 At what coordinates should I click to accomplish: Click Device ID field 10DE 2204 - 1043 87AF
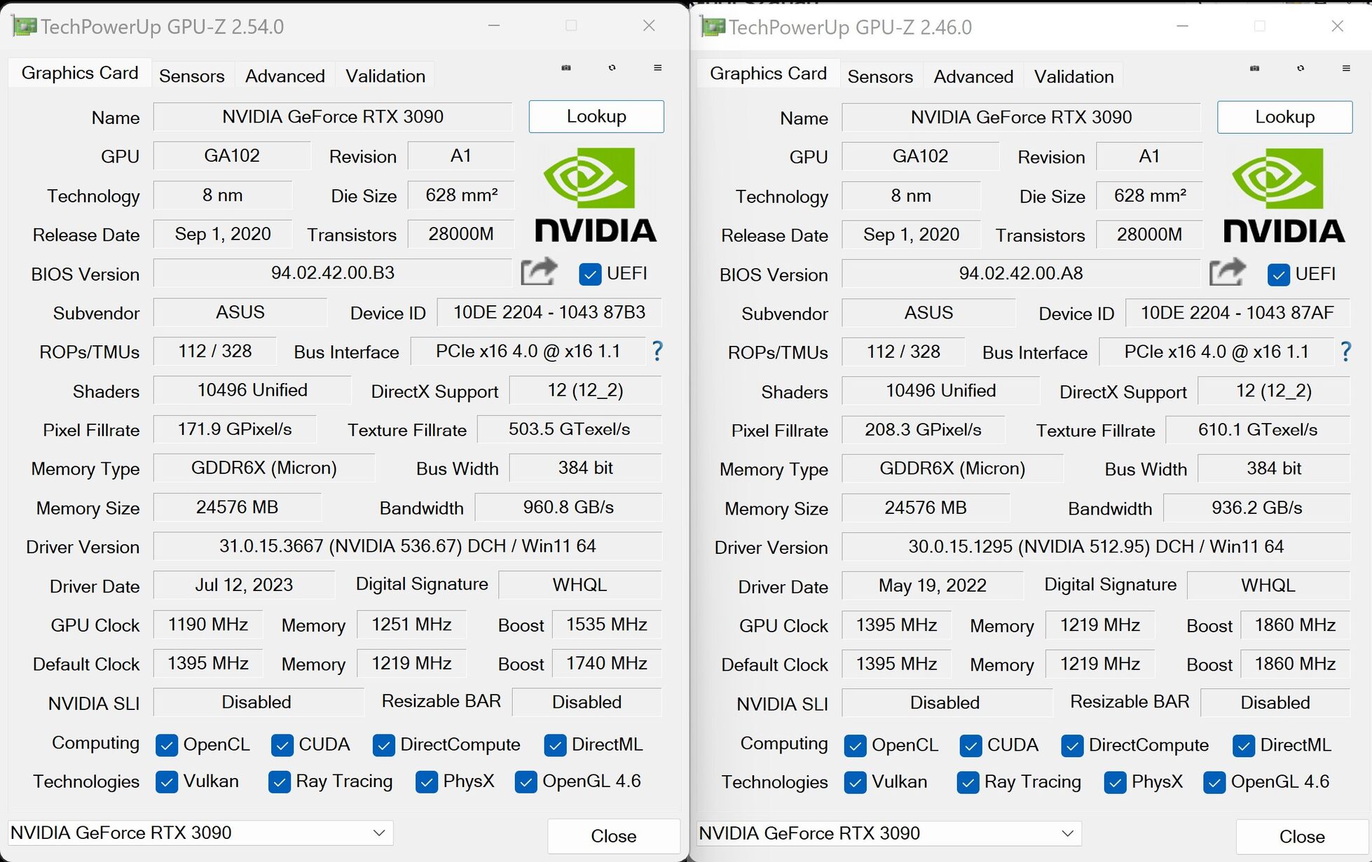1238,313
